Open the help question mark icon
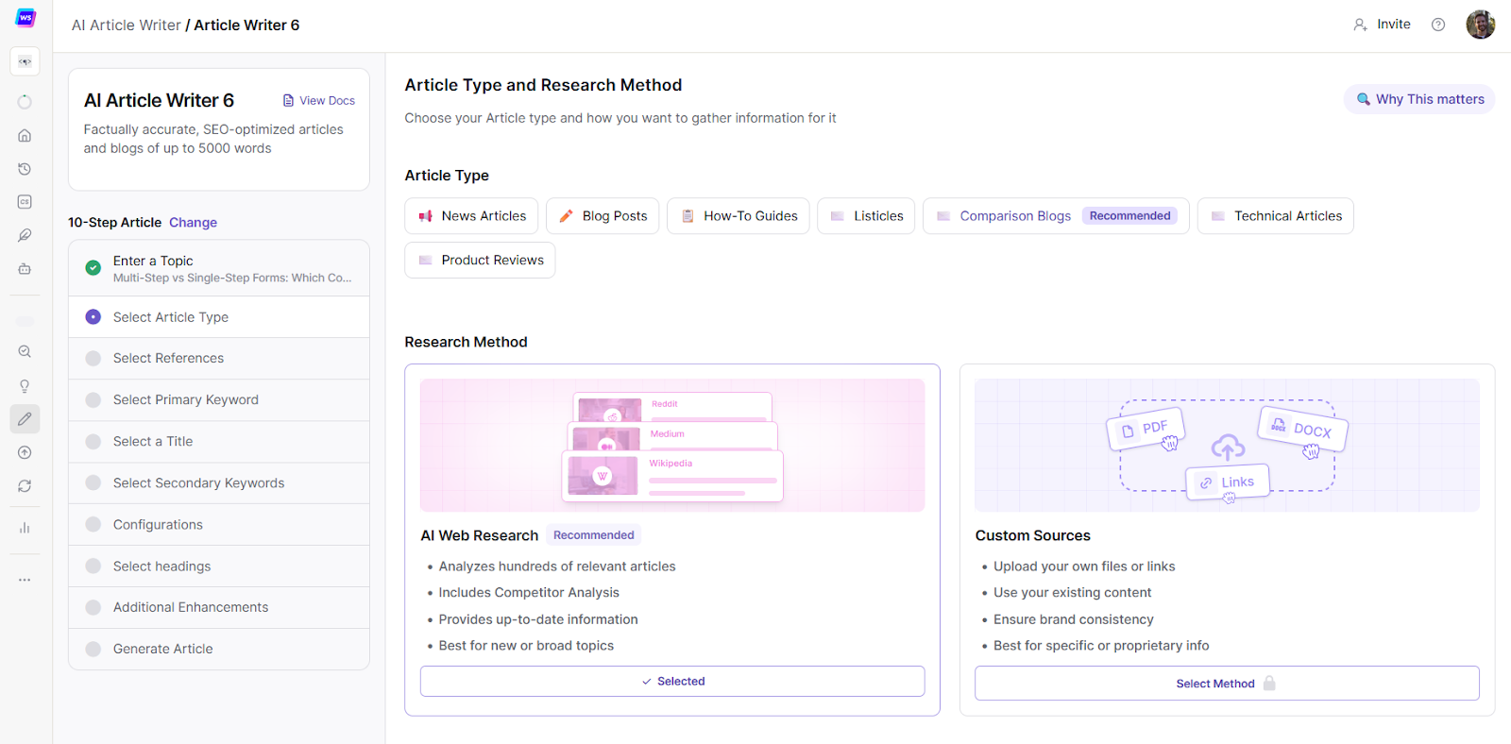 1438,25
